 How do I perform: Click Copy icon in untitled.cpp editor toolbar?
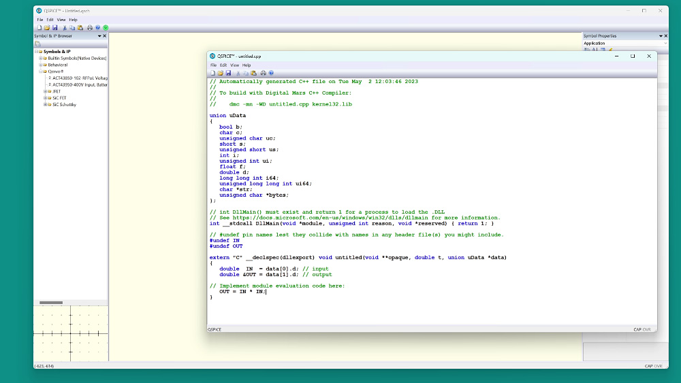tap(246, 73)
